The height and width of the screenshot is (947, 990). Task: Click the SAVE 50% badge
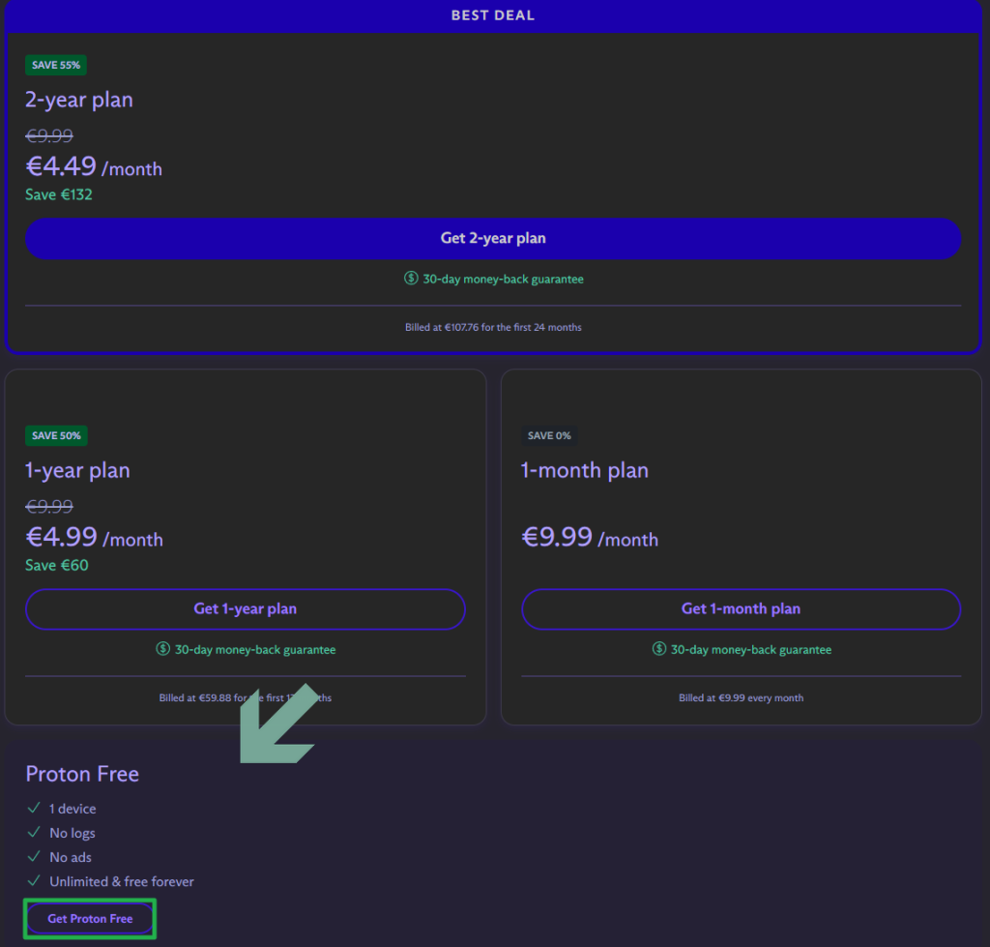point(56,435)
